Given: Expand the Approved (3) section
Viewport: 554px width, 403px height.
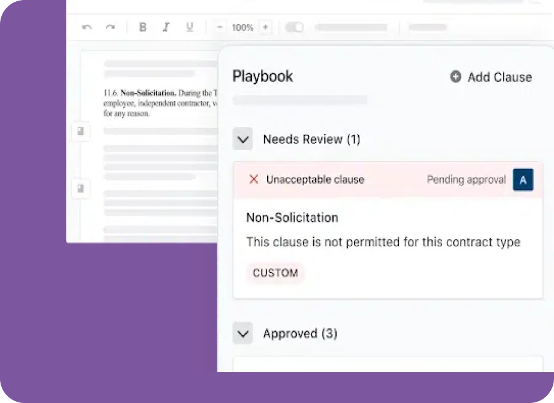Looking at the screenshot, I should click(x=243, y=333).
